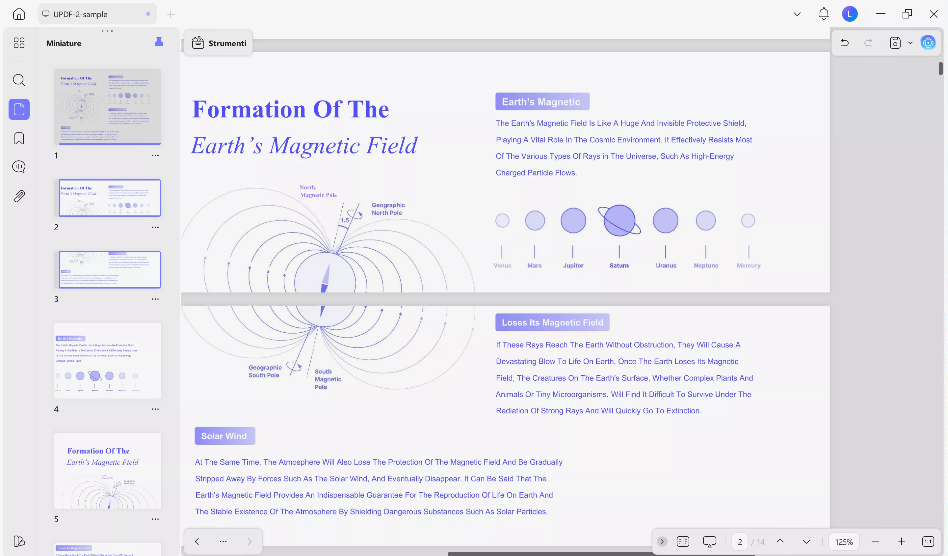The width and height of the screenshot is (948, 556).
Task: Open options menu for page 1 thumbnail
Action: (x=155, y=155)
